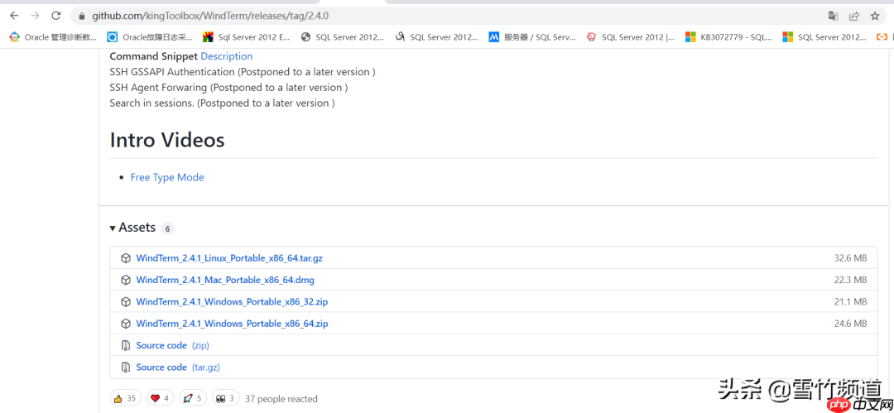This screenshot has width=894, height=413.
Task: Download WindTerm_2.4.1_Windows_Portable_x86_32.zip
Action: click(x=232, y=302)
